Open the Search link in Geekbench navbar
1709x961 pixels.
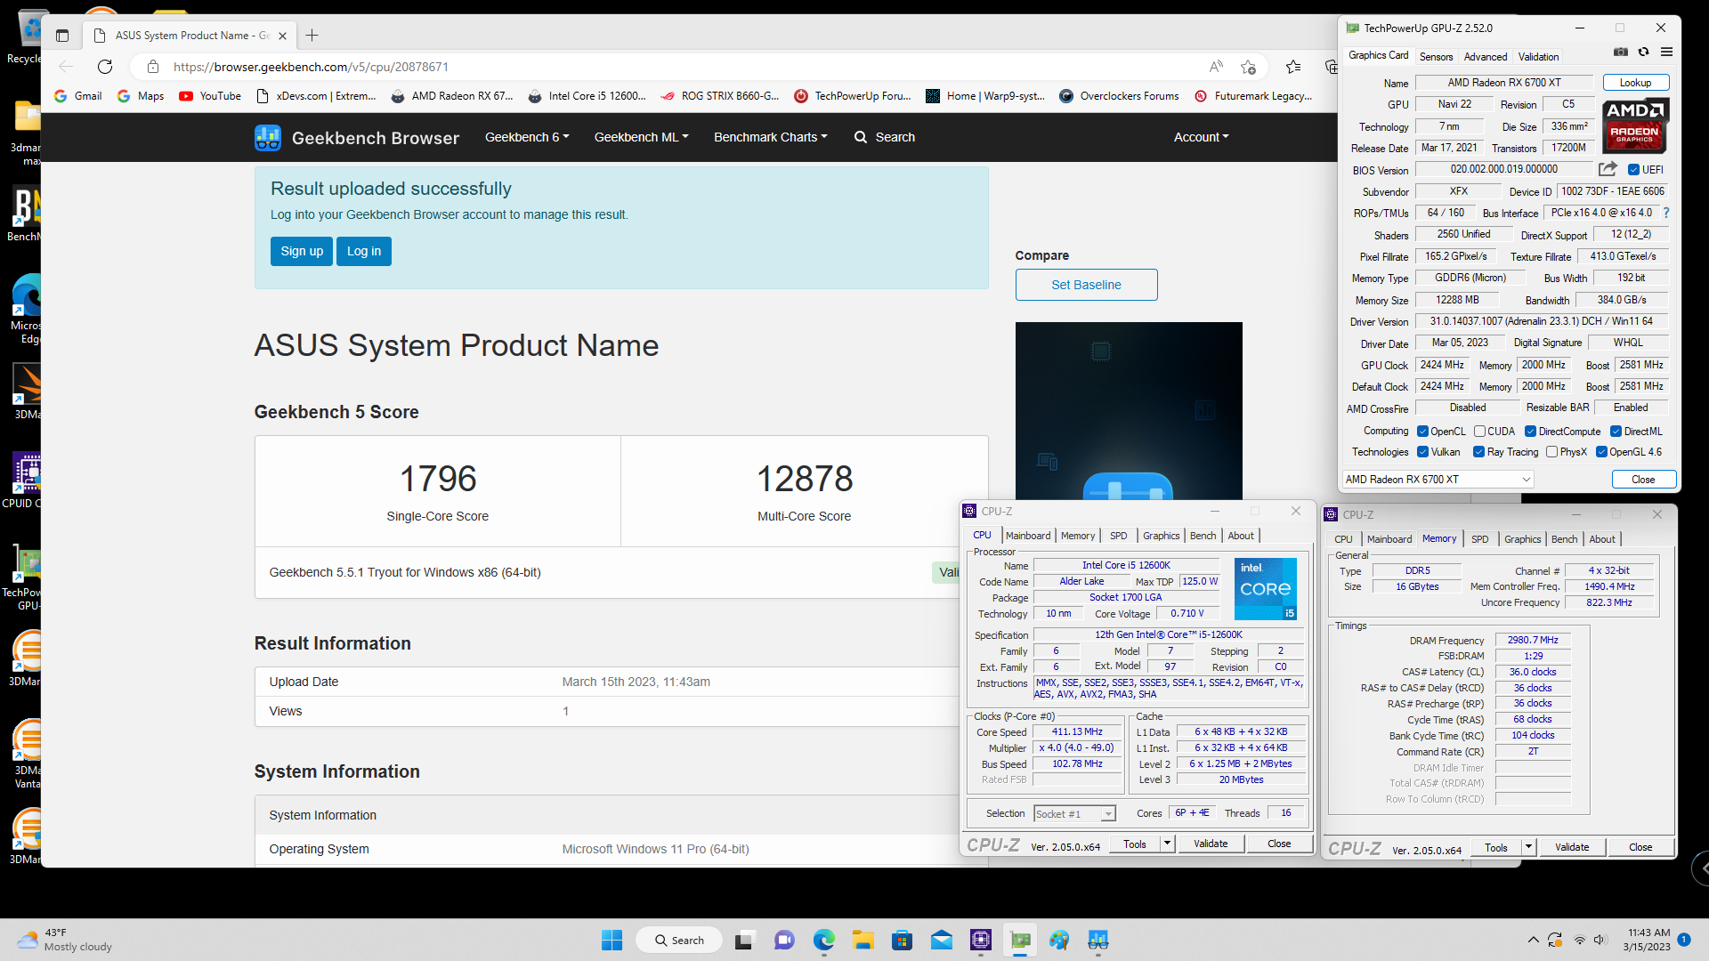point(885,137)
